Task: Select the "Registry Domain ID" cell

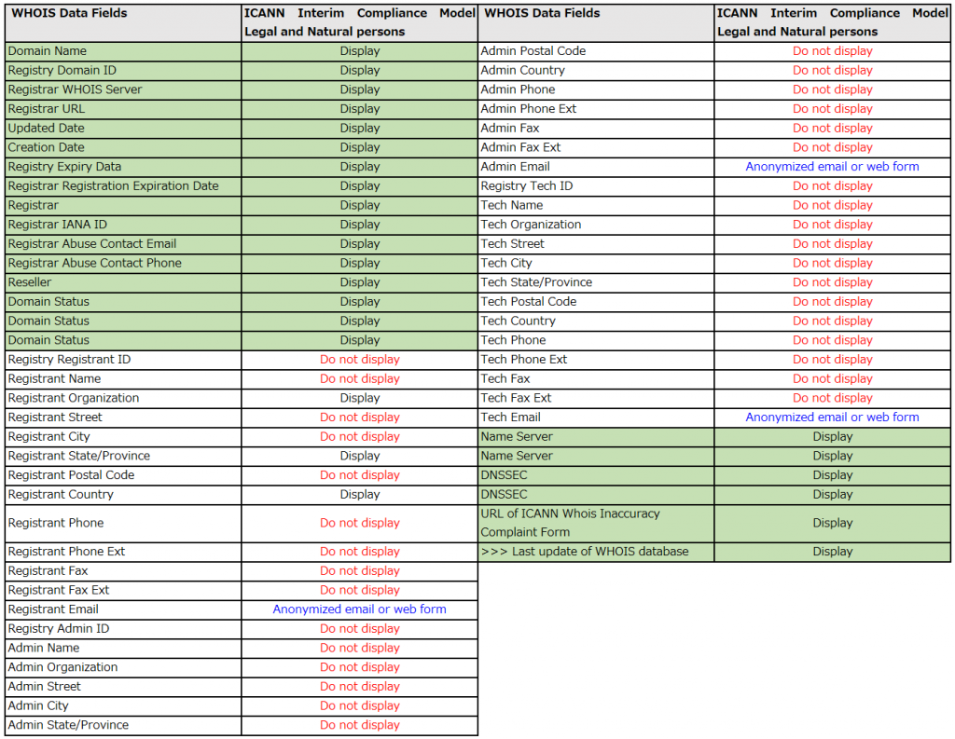Action: click(123, 71)
